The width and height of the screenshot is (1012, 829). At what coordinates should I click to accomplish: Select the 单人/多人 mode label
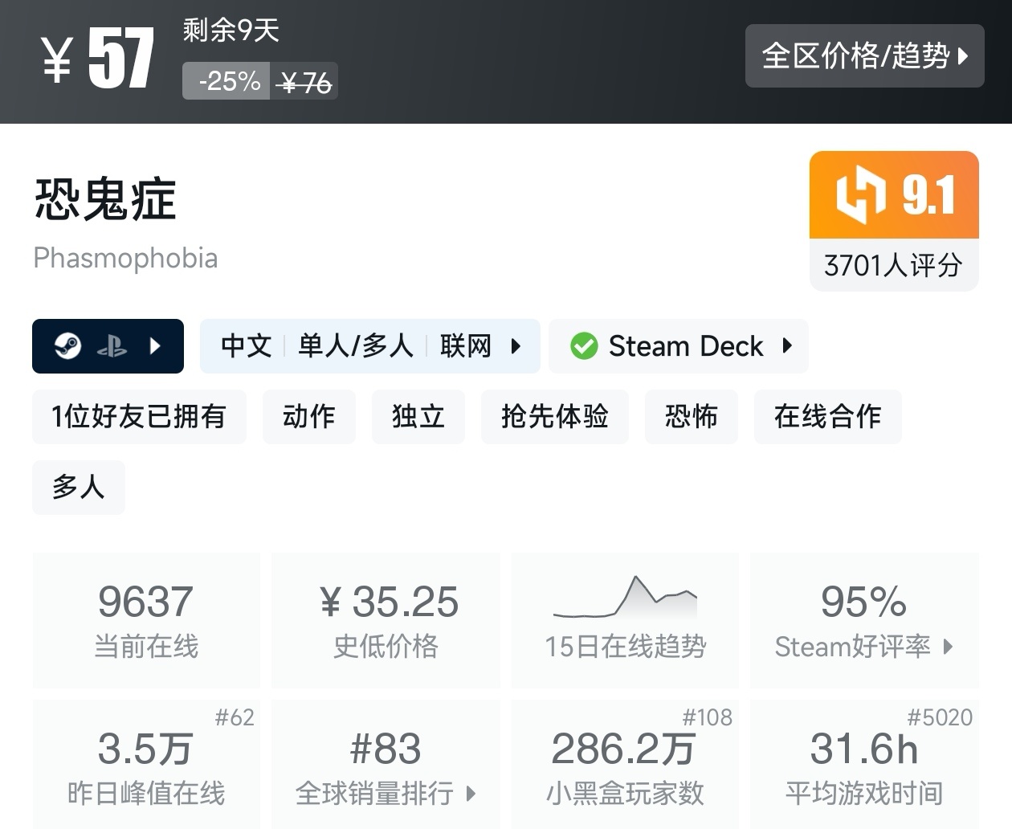click(x=355, y=346)
